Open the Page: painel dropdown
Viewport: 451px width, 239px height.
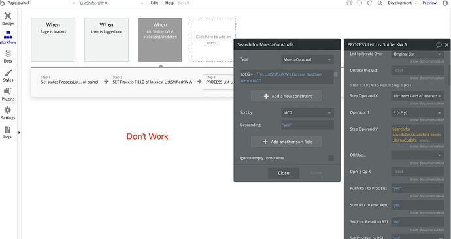(41, 3)
